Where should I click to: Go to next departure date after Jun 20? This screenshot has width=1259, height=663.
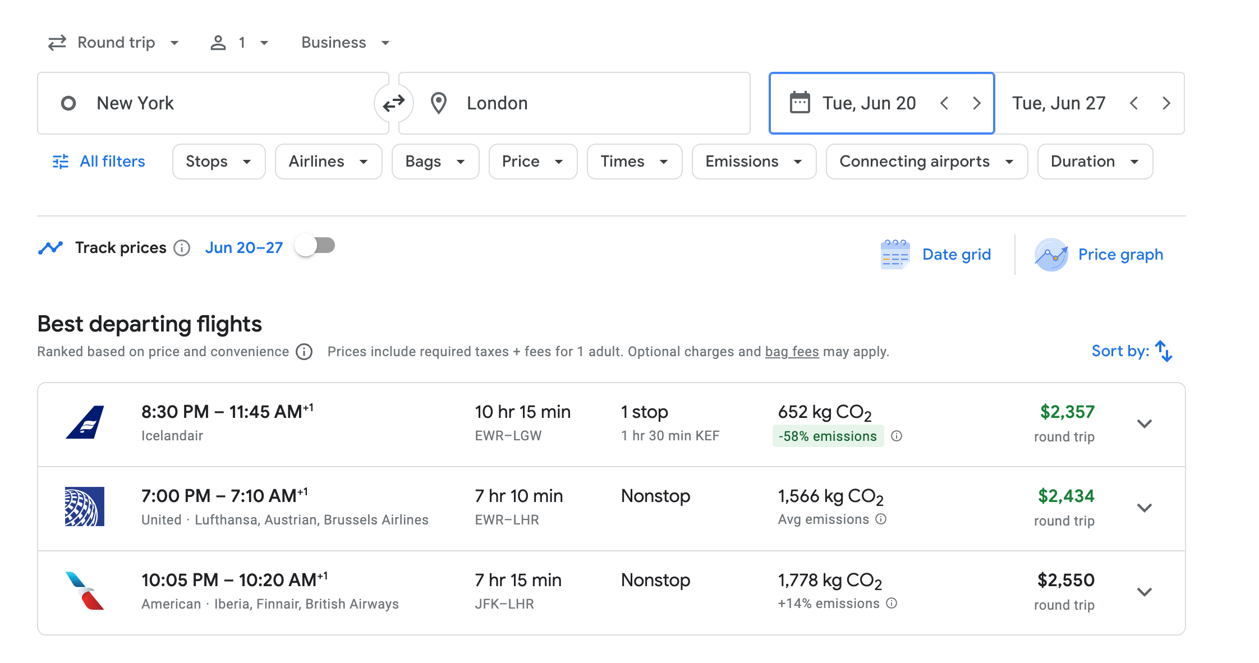[976, 103]
